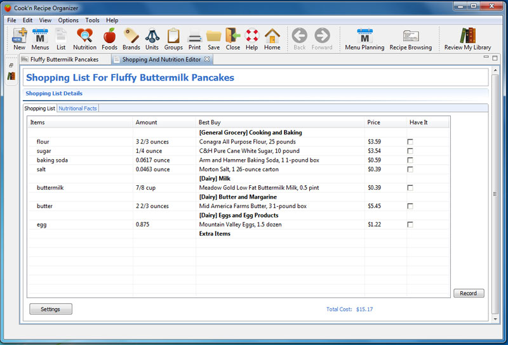Click Mid America Farms Butter entry

point(253,206)
